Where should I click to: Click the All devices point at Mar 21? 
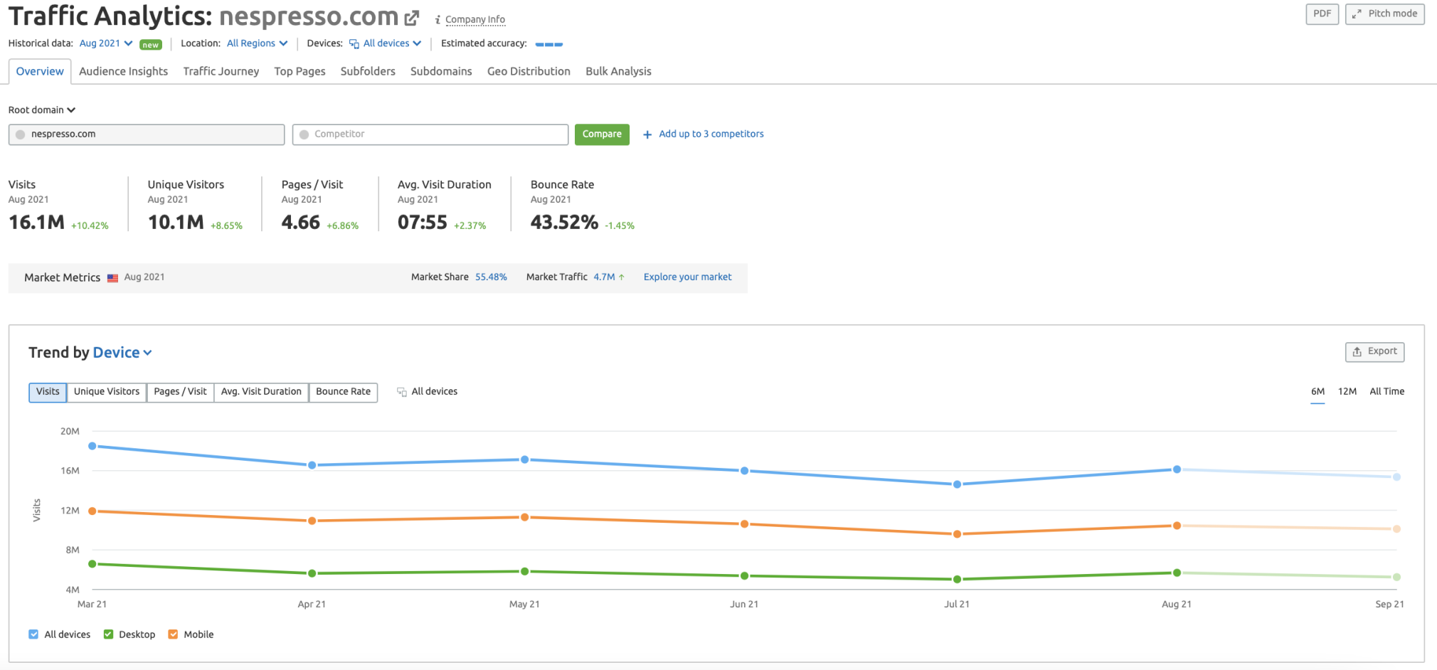92,447
